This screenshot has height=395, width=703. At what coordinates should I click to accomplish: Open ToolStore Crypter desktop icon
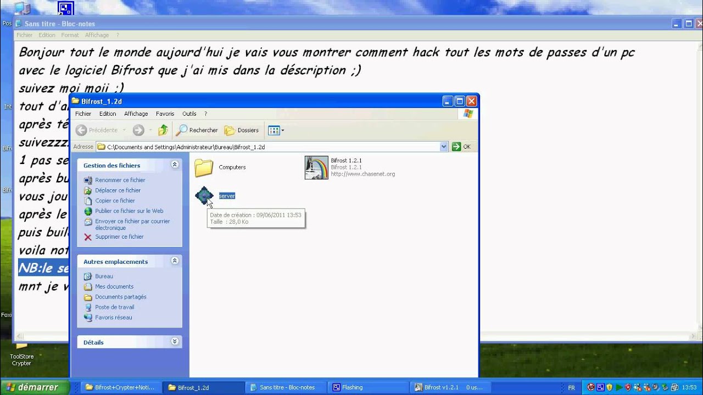[x=21, y=354]
